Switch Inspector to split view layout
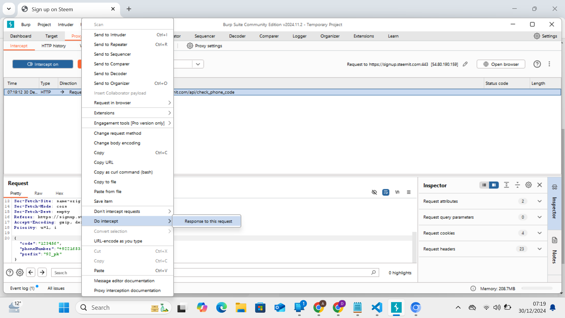Screen dimensions: 565x318 [x=494, y=185]
